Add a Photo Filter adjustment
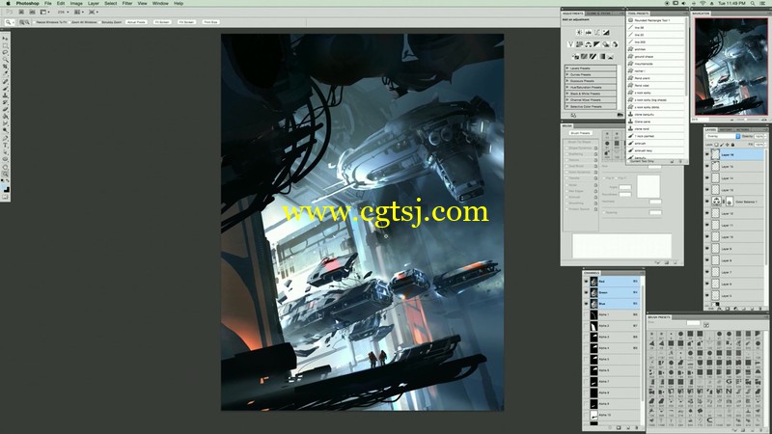 point(606,44)
